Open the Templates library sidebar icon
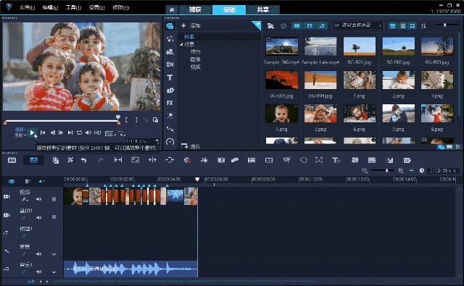 170,51
